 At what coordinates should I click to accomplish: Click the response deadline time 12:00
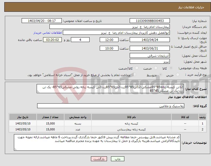109,40
